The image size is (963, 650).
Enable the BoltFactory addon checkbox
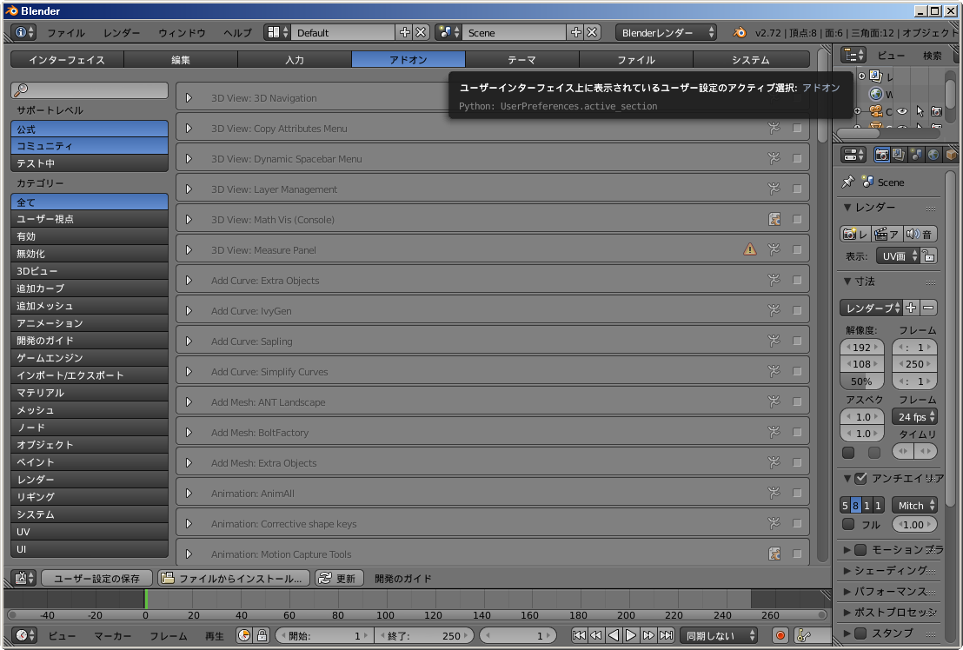pyautogui.click(x=797, y=432)
